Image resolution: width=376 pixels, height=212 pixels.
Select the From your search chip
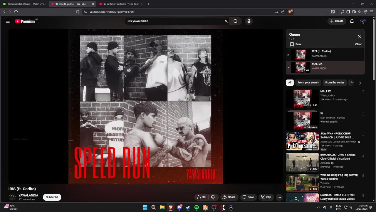click(x=308, y=82)
